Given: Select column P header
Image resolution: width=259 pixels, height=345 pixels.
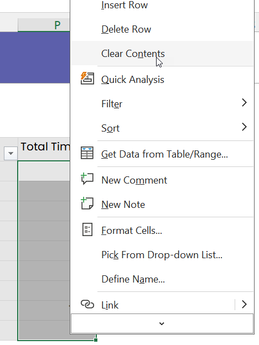Looking at the screenshot, I should point(44,25).
